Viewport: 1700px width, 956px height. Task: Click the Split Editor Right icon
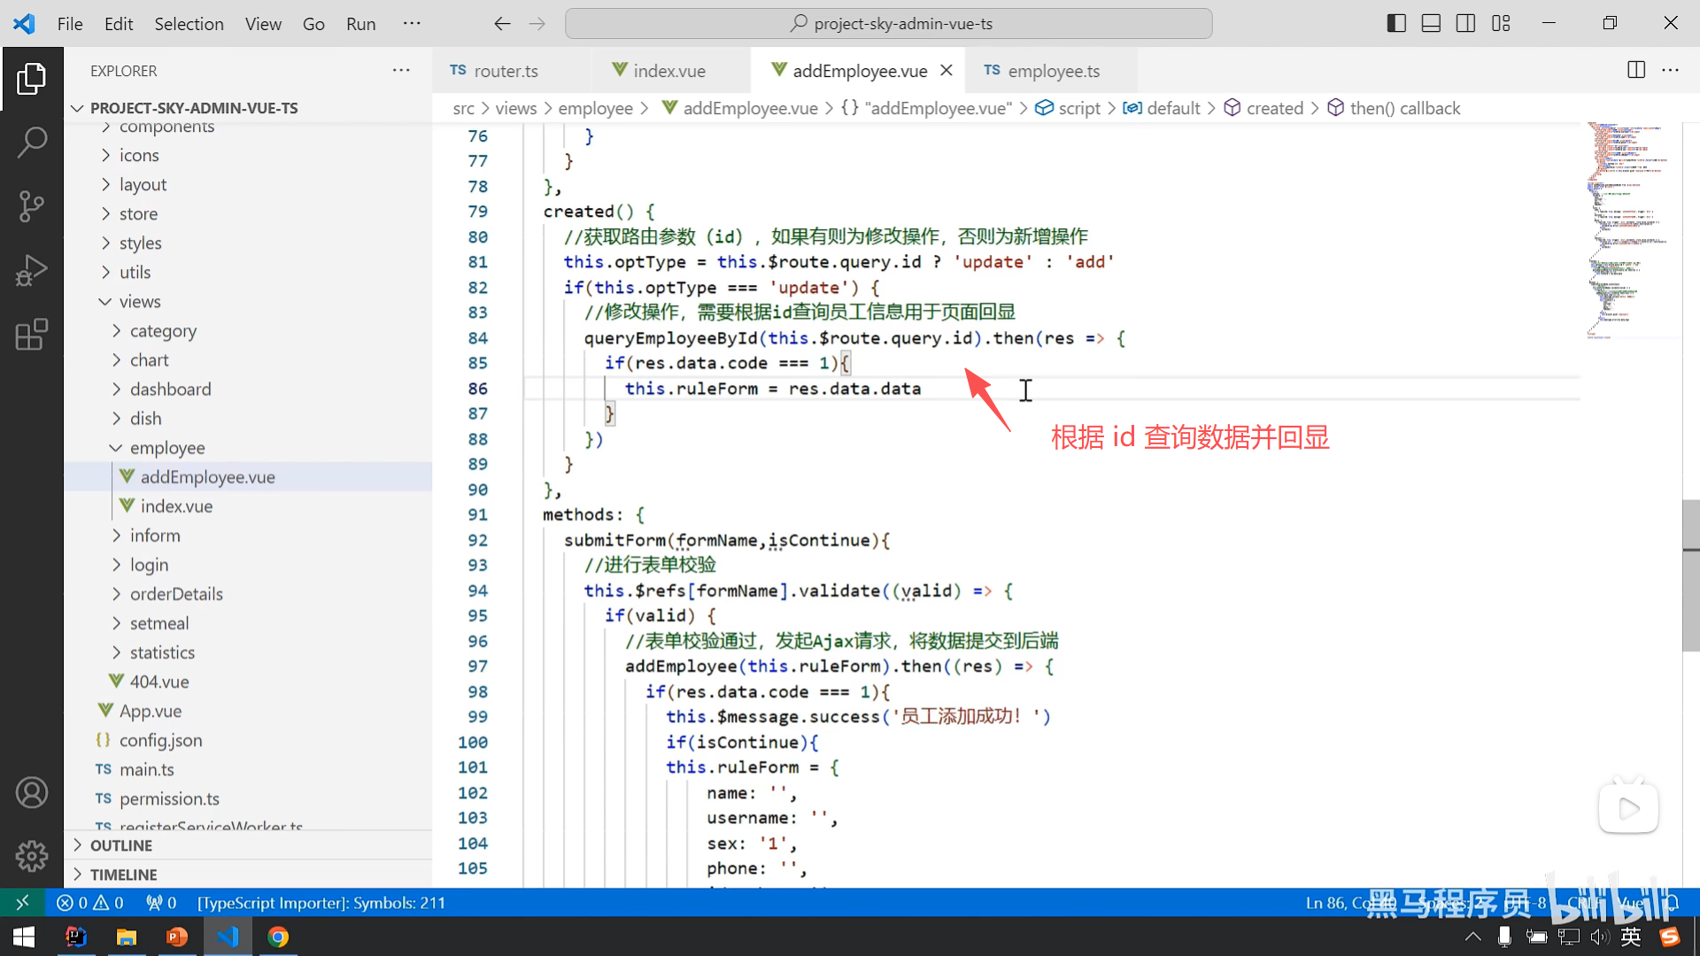(1636, 70)
